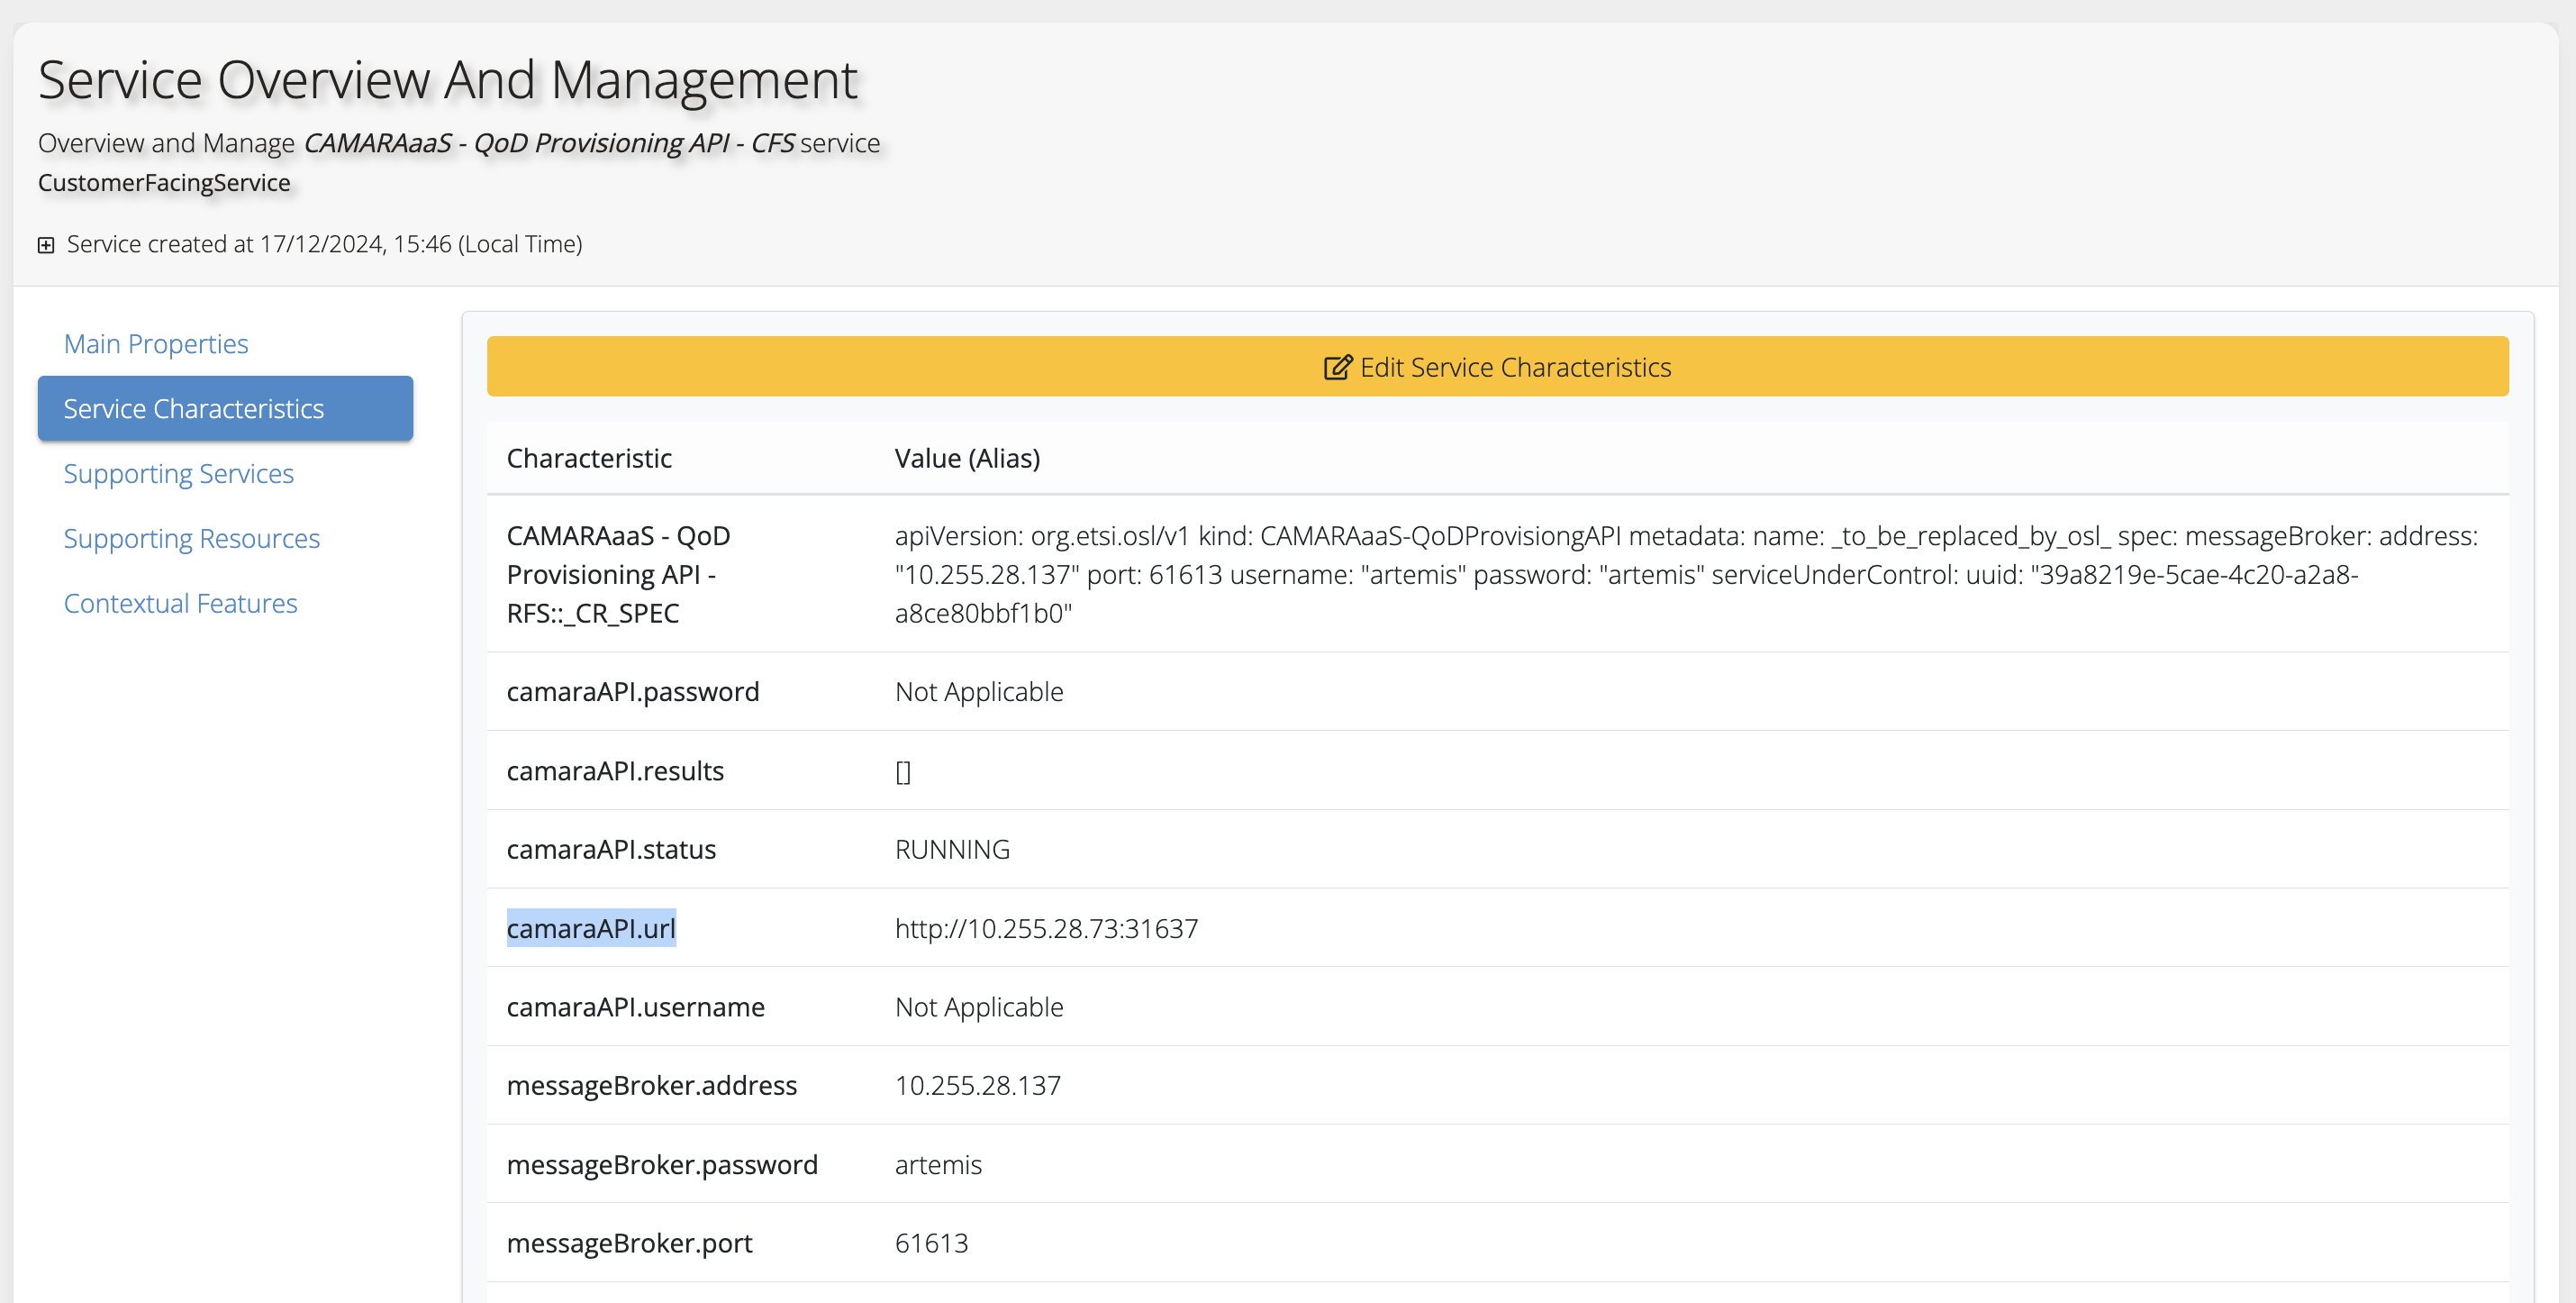Click the Value (Alias) column header
This screenshot has height=1303, width=2576.
967,459
